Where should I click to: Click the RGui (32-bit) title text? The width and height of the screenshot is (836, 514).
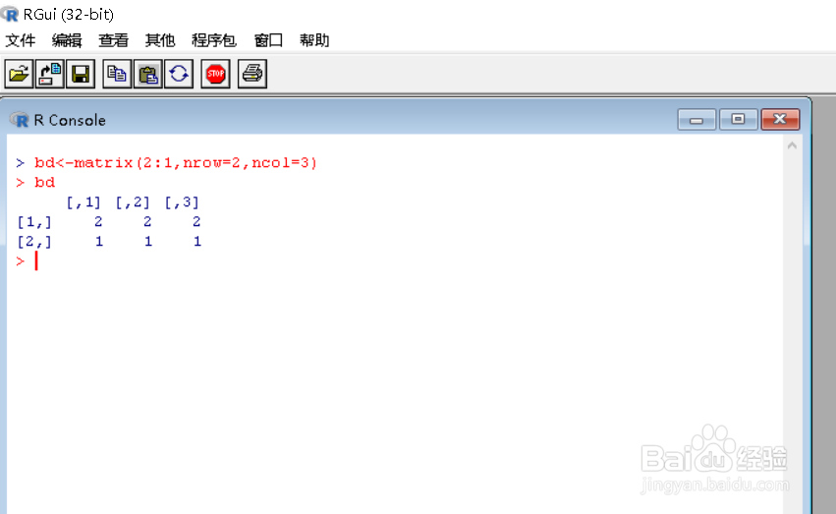click(x=69, y=15)
